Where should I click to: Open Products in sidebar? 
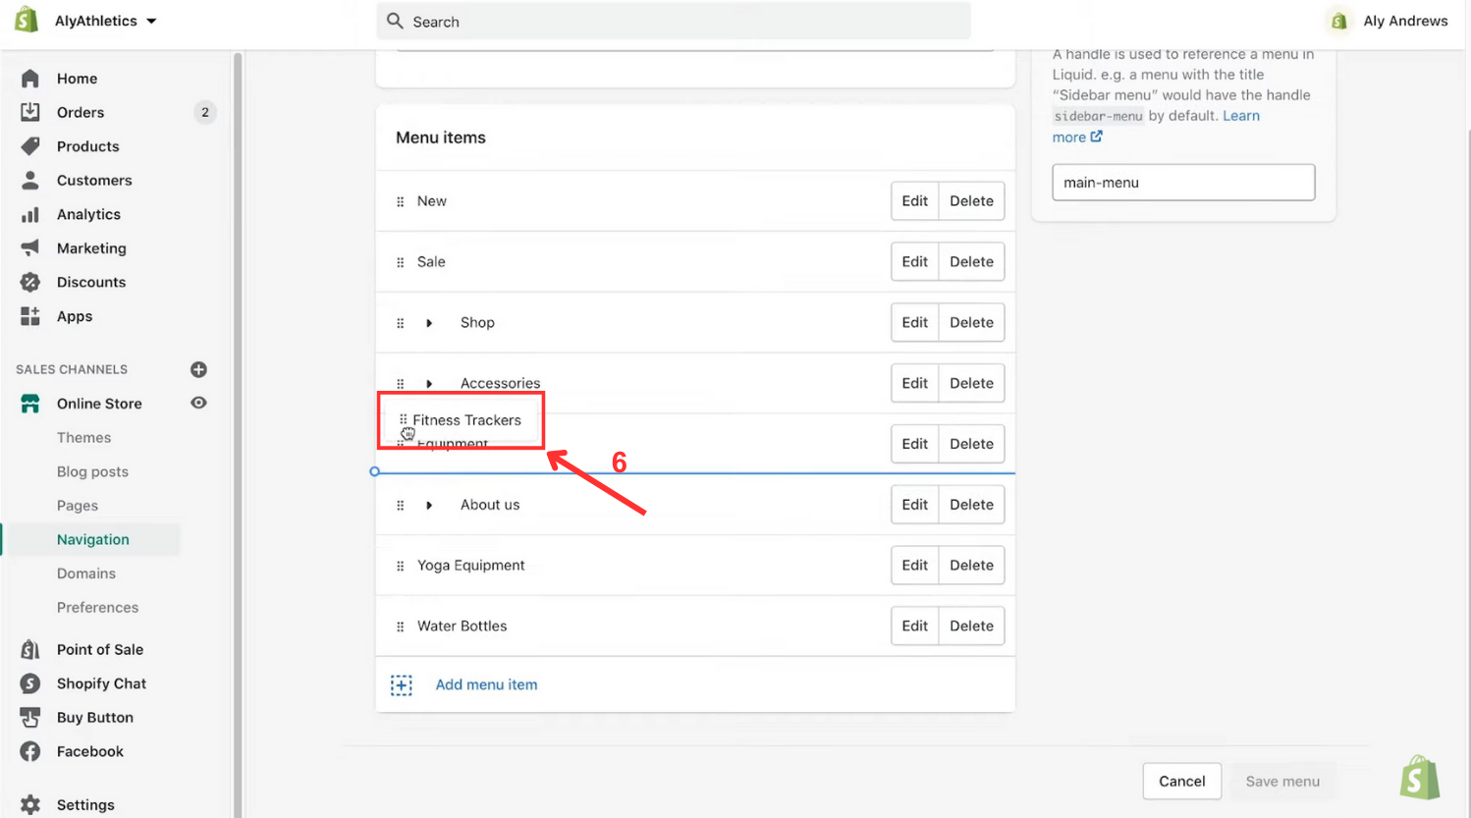pos(88,146)
